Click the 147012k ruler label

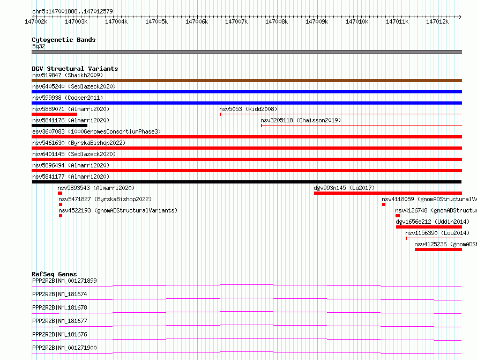[437, 21]
